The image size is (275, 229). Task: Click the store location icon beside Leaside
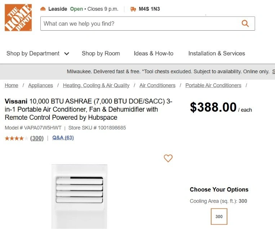(43, 9)
